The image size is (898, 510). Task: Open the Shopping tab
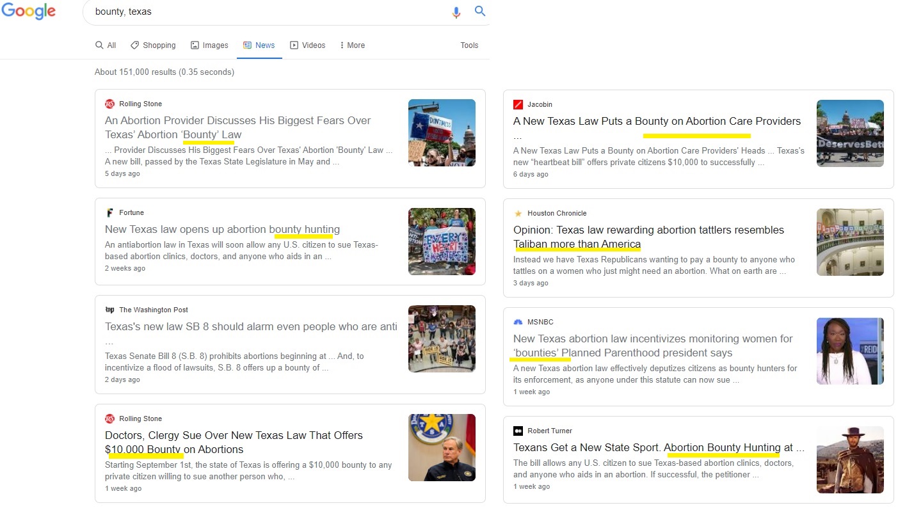(153, 45)
